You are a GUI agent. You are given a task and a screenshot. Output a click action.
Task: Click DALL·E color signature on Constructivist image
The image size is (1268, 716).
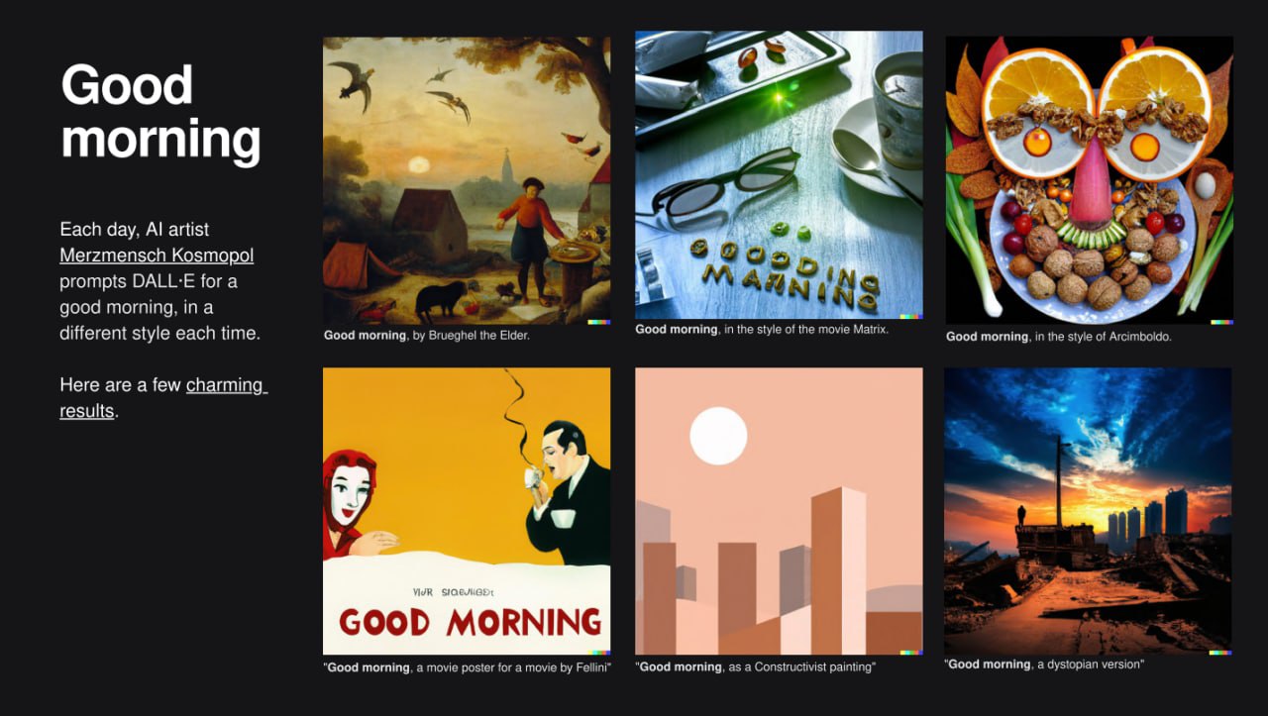pyautogui.click(x=911, y=652)
